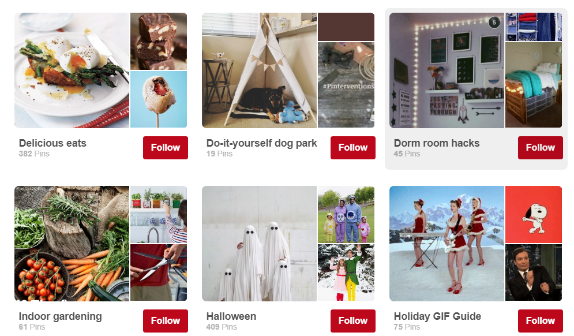Open the ghost costumes cover image
The height and width of the screenshot is (336, 574).
[x=259, y=244]
